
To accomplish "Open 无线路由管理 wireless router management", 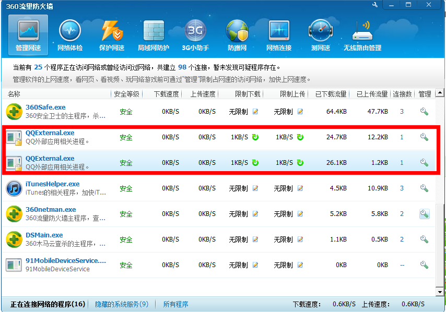I will click(x=362, y=35).
